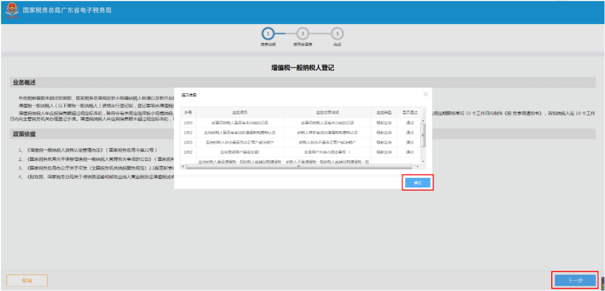The width and height of the screenshot is (605, 291).
Task: Click the 增值税一般纳税人登记 page heading
Action: 302,68
